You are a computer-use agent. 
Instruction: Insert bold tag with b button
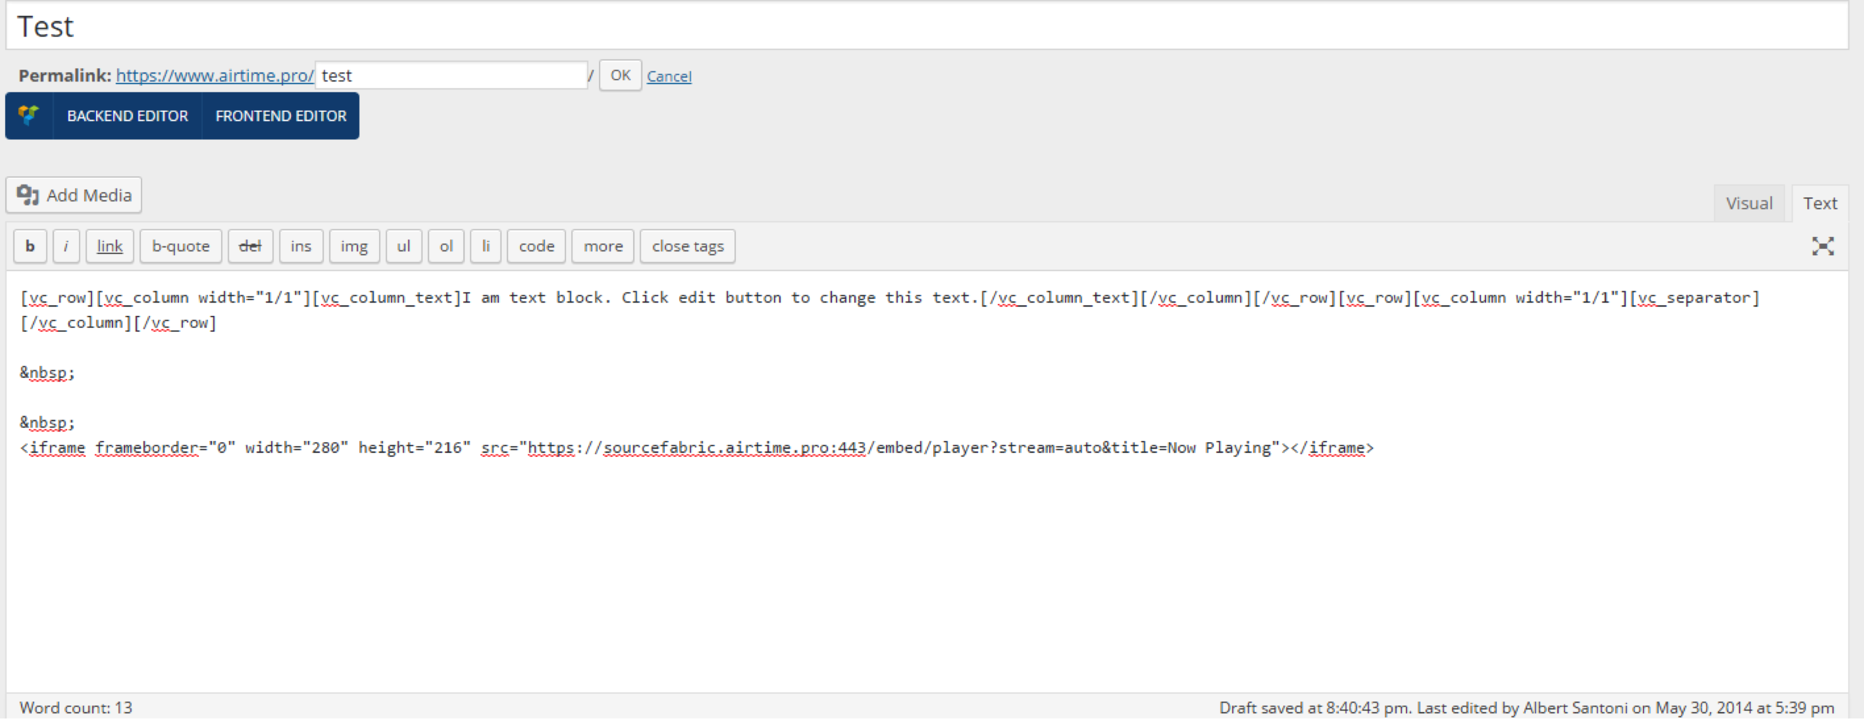(x=30, y=246)
